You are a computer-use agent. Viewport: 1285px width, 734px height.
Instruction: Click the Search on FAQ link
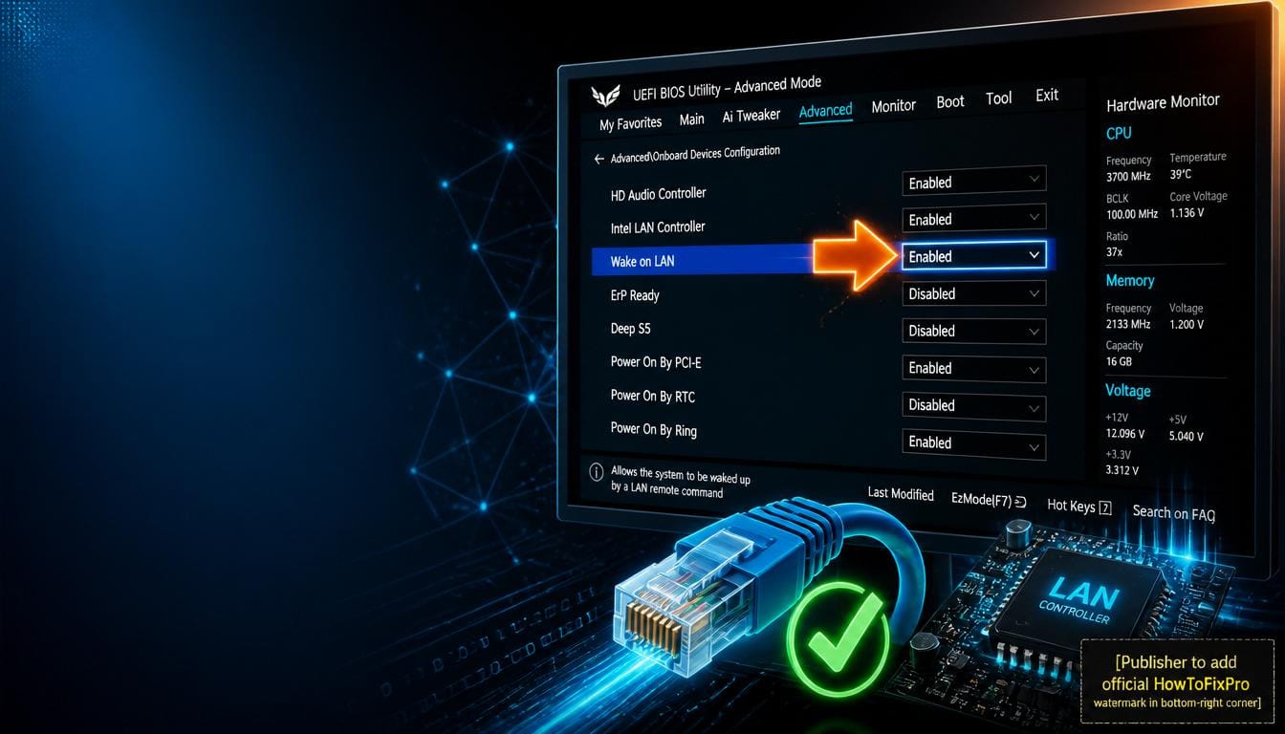coord(1173,513)
